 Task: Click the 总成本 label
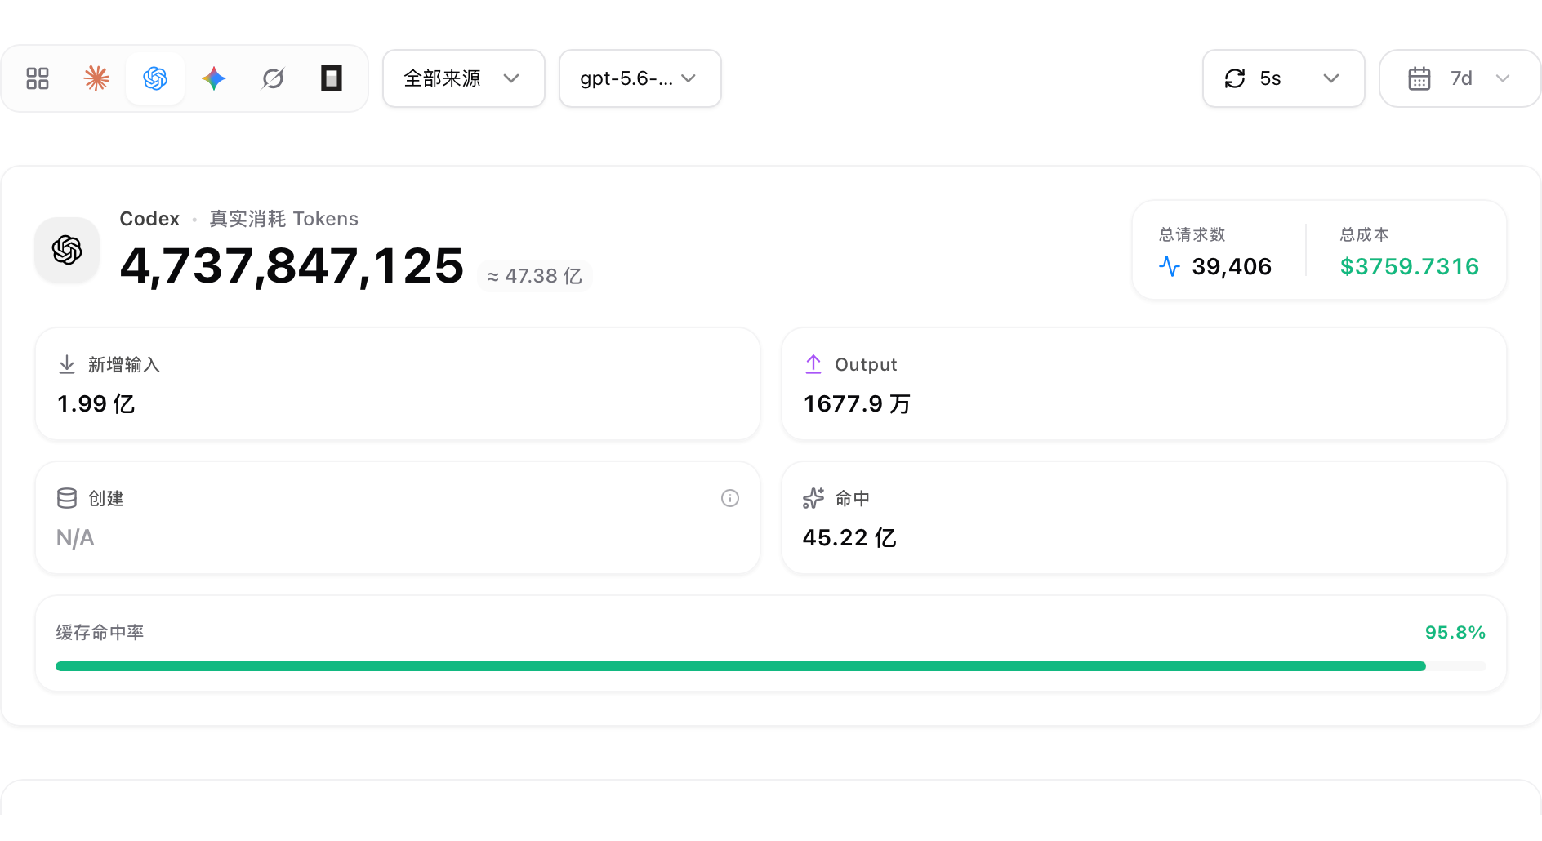coord(1365,234)
